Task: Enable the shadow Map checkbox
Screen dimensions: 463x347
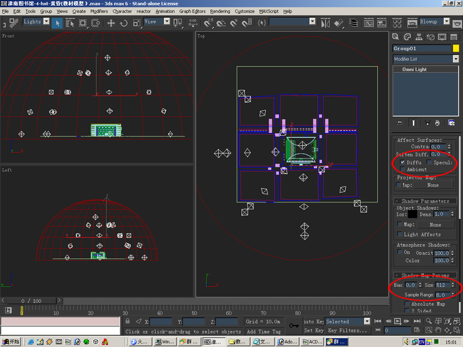Action: point(399,224)
